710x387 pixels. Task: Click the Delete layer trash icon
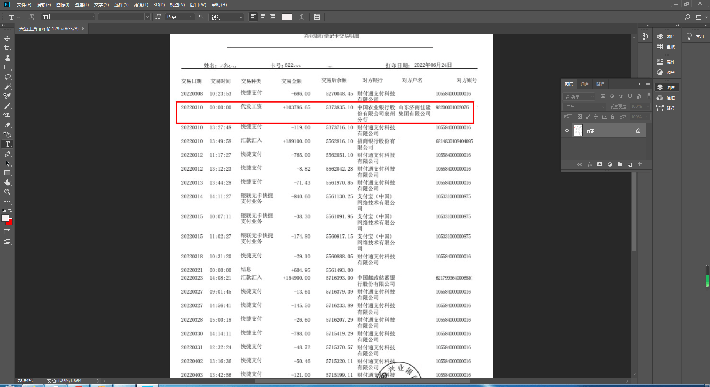[x=639, y=165]
